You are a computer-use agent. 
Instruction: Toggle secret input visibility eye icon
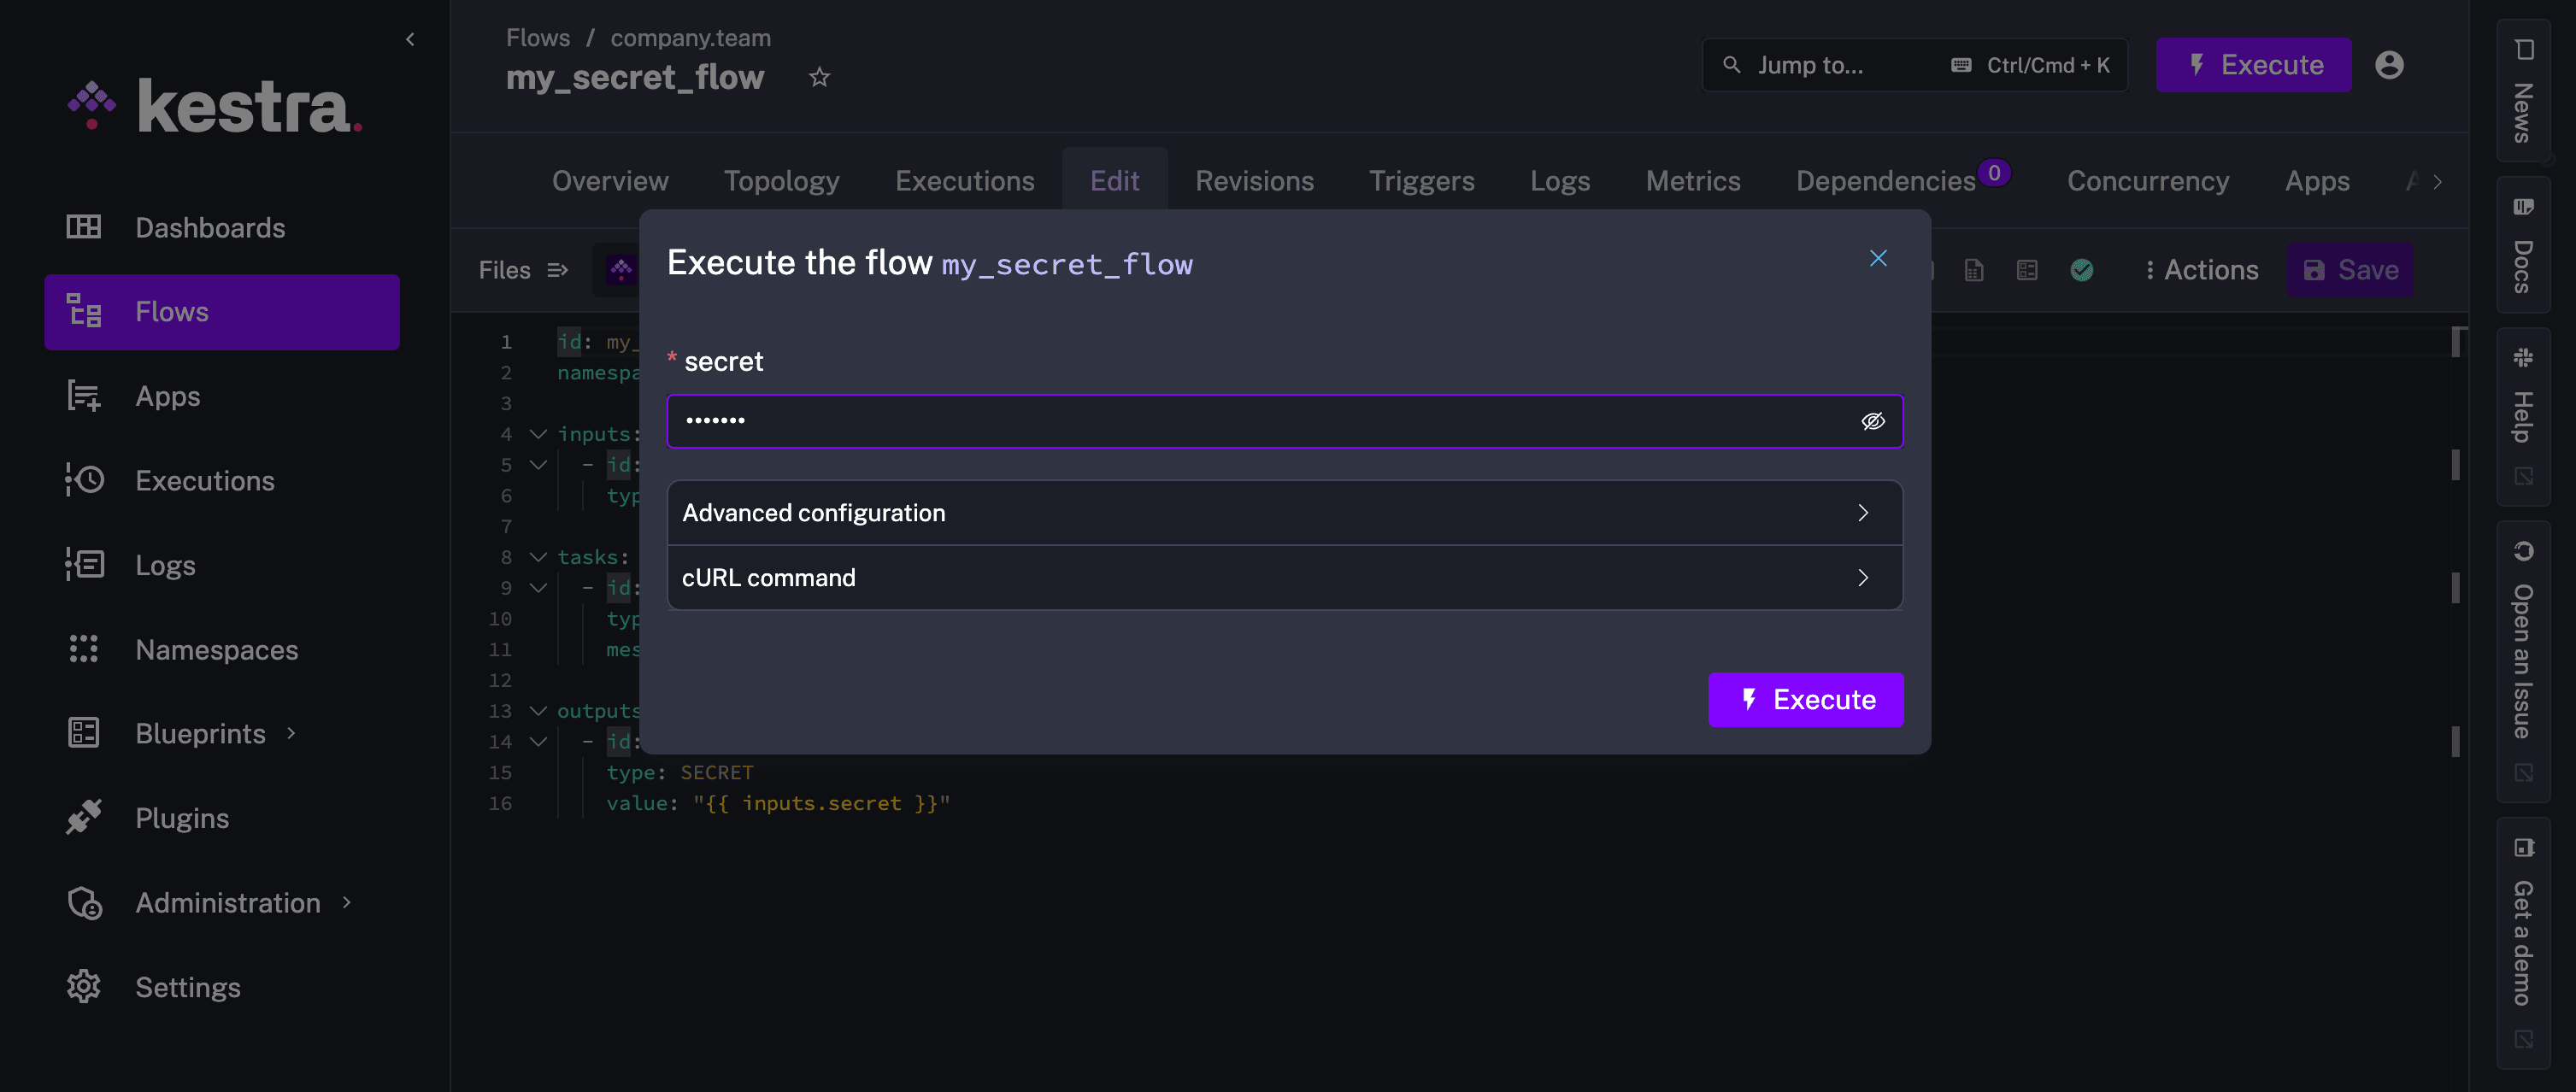pos(1874,420)
